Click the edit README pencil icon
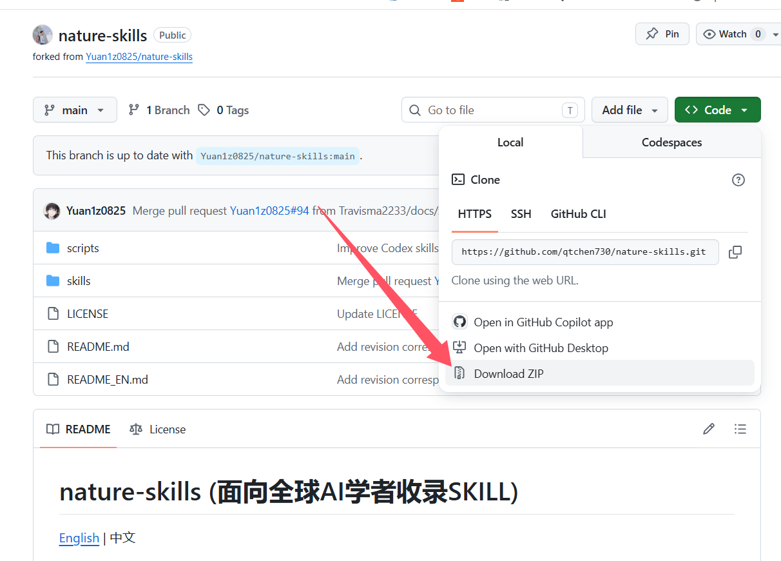 point(709,429)
